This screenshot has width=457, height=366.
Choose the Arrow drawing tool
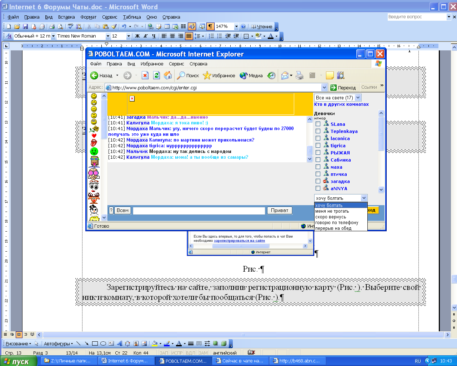pyautogui.click(x=86, y=343)
